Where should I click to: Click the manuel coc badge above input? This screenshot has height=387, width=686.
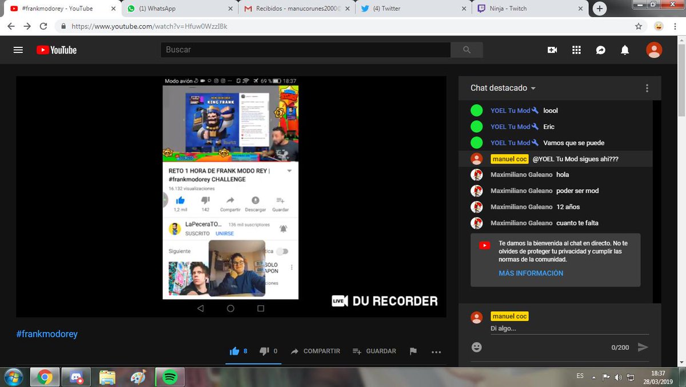[x=509, y=316]
